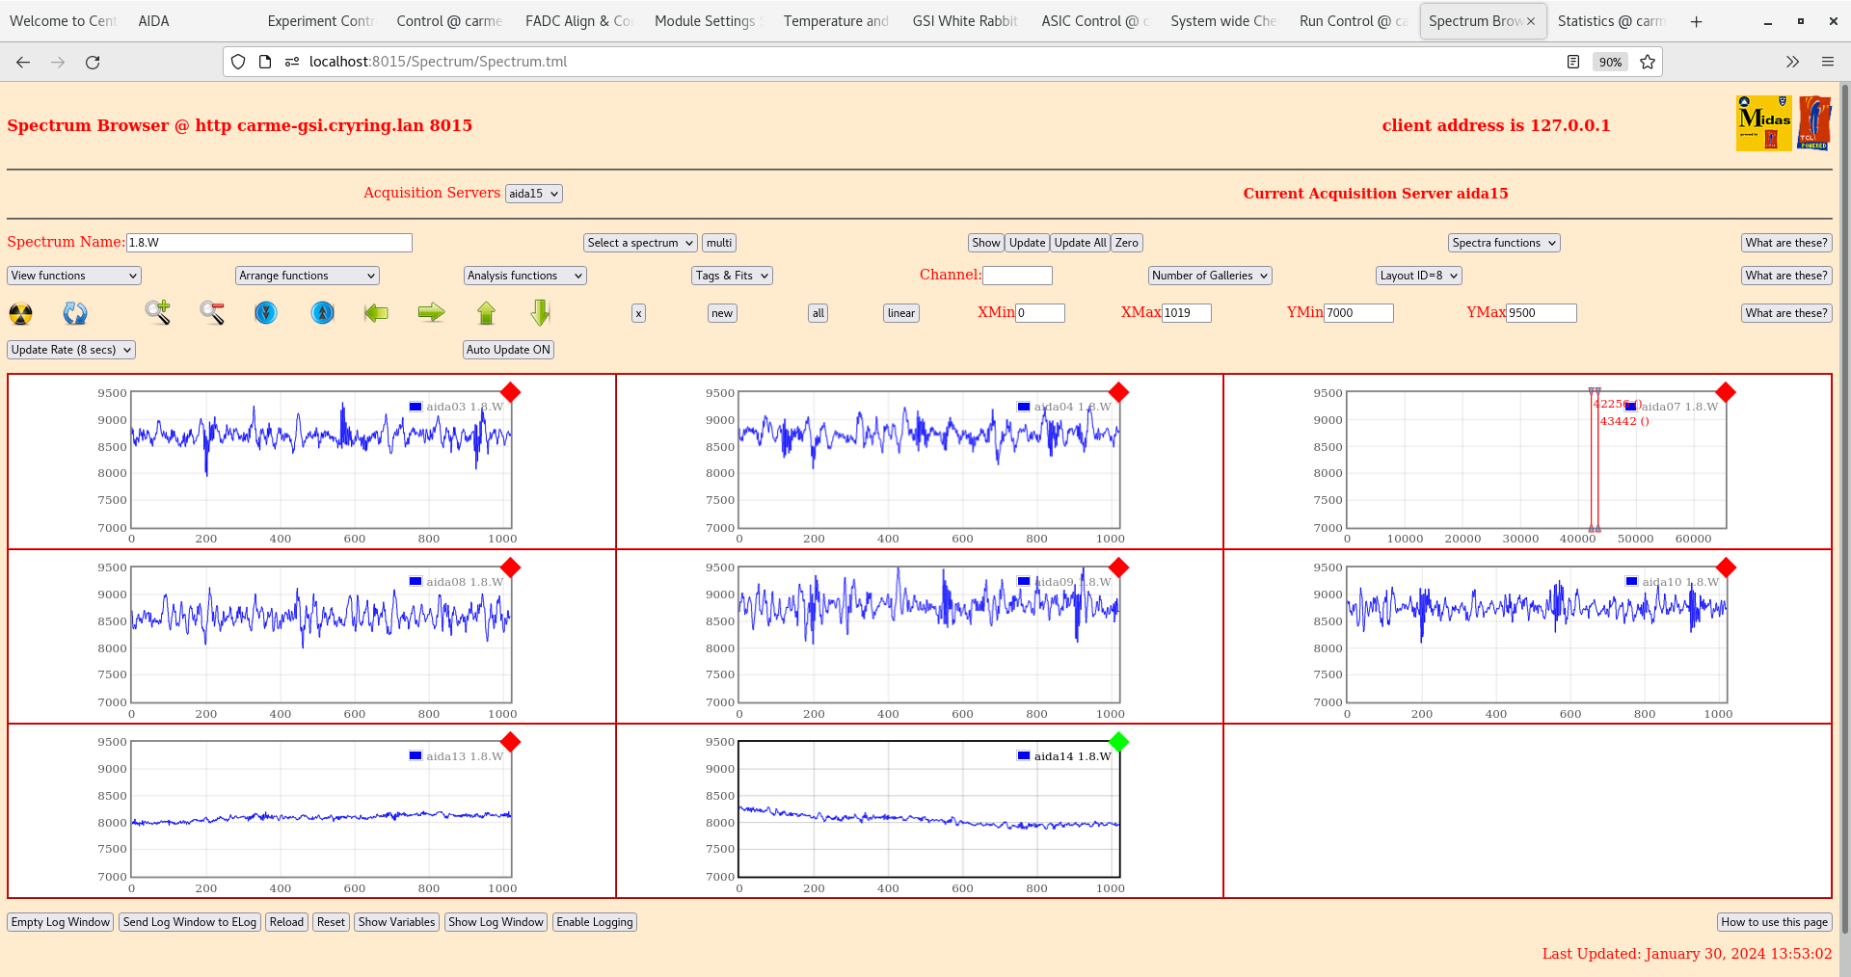Click inside the Channel input field
This screenshot has height=977, width=1851.
pyautogui.click(x=1018, y=275)
